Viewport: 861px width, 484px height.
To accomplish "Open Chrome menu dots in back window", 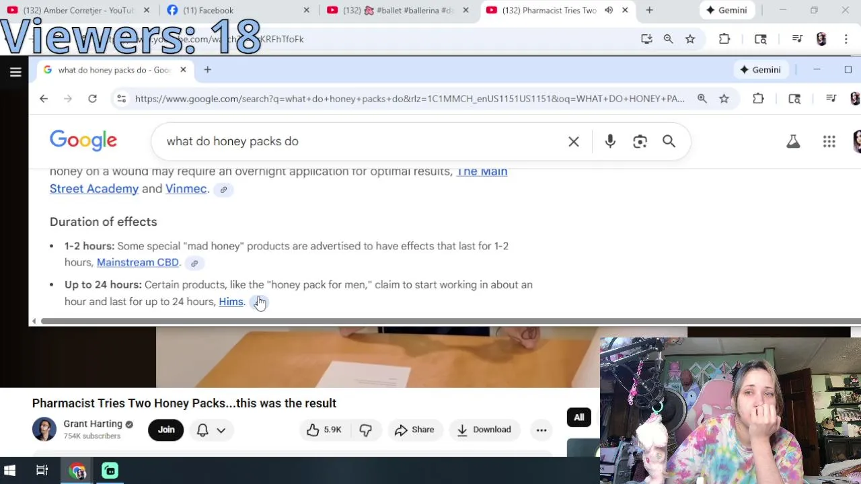I will coord(846,39).
